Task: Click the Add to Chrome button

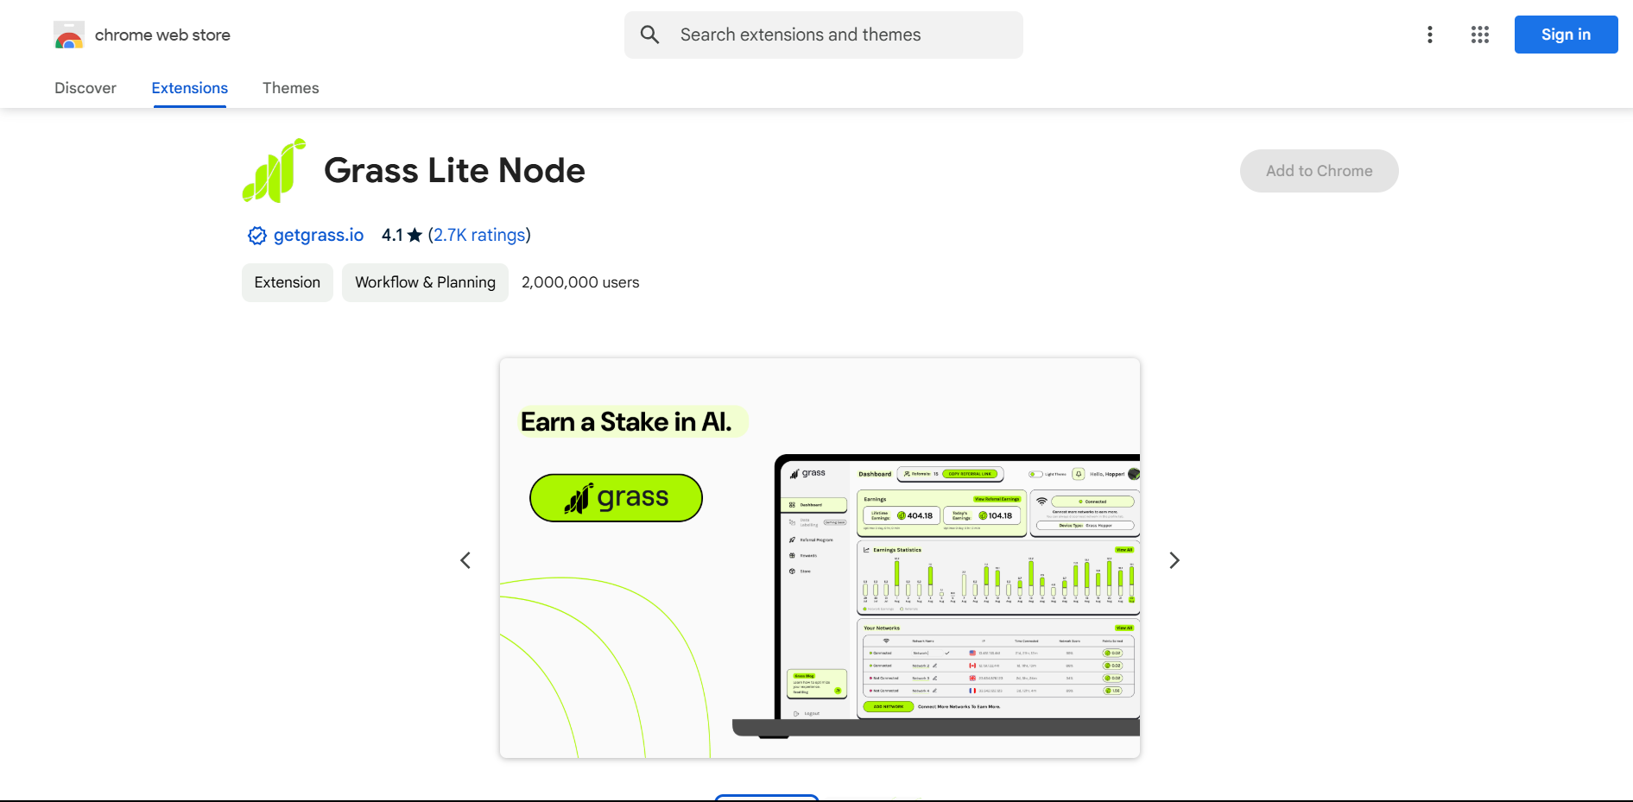Action: tap(1319, 171)
